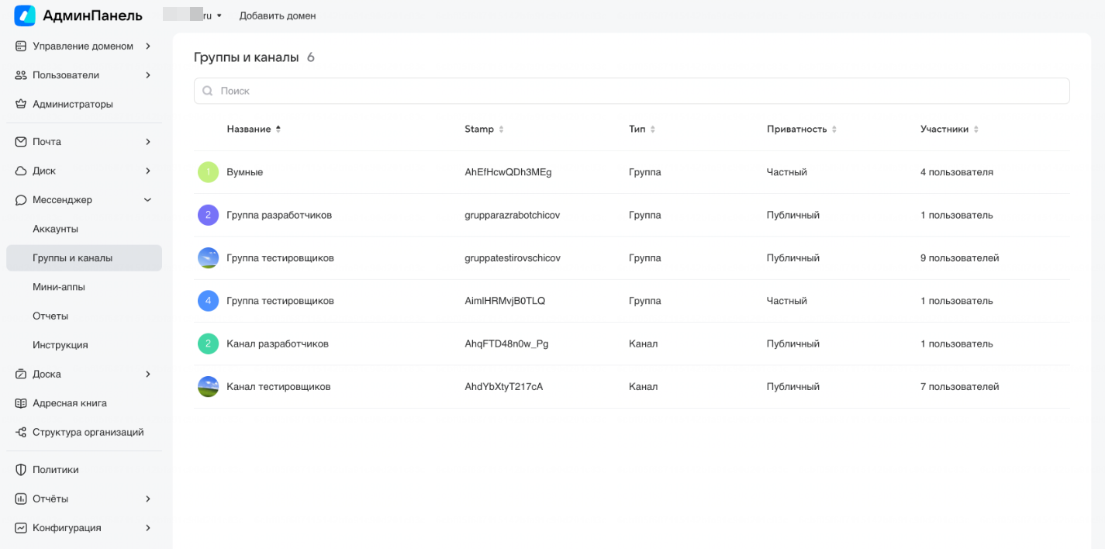Select the Адресная книга book icon
This screenshot has height=549, width=1105.
[21, 403]
